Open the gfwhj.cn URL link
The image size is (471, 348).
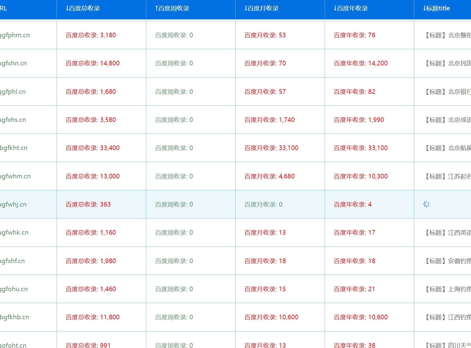tap(13, 205)
